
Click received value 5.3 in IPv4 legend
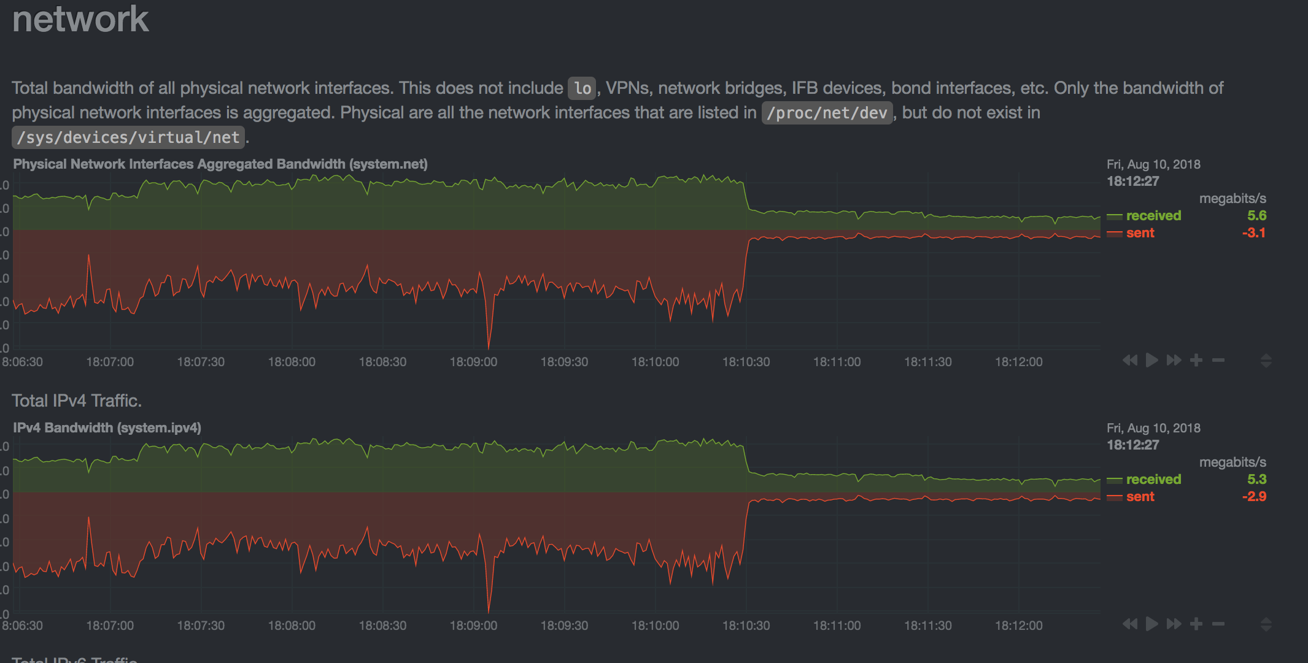pyautogui.click(x=1256, y=480)
